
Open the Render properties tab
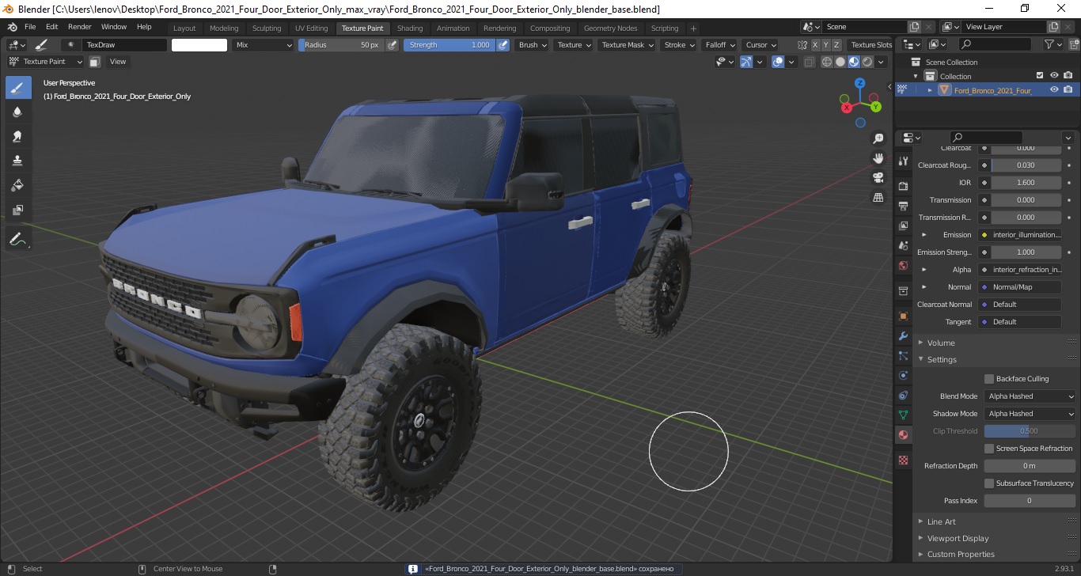(903, 186)
